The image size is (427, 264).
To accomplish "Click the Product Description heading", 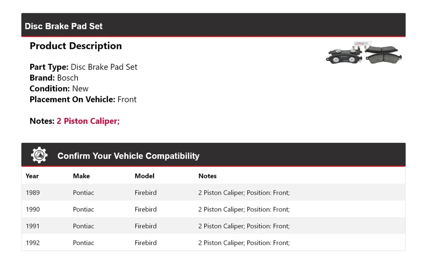I will click(x=76, y=46).
